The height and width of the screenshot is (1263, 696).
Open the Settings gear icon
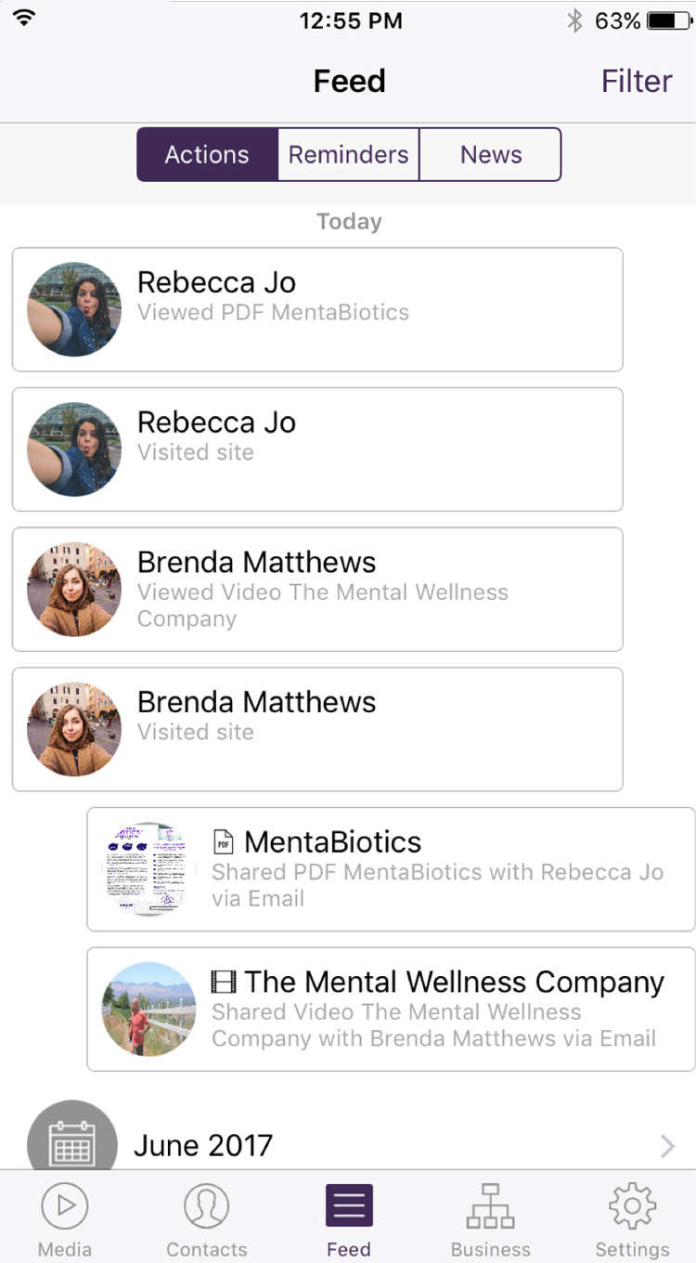point(632,1205)
